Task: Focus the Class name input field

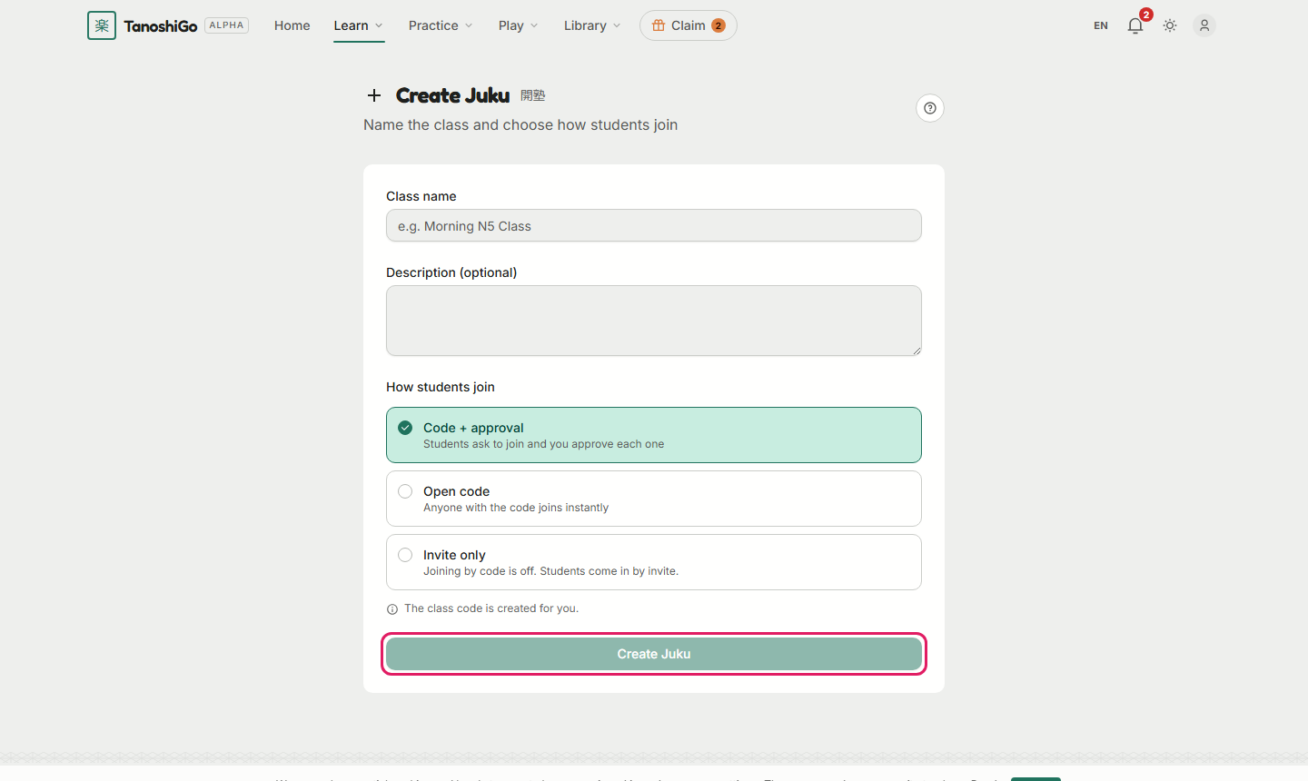Action: click(654, 225)
